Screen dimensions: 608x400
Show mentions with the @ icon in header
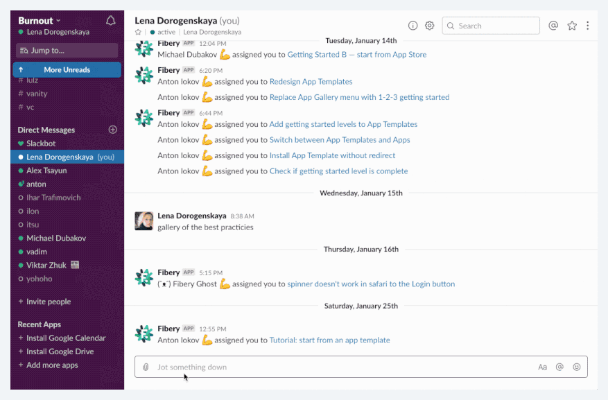(553, 26)
